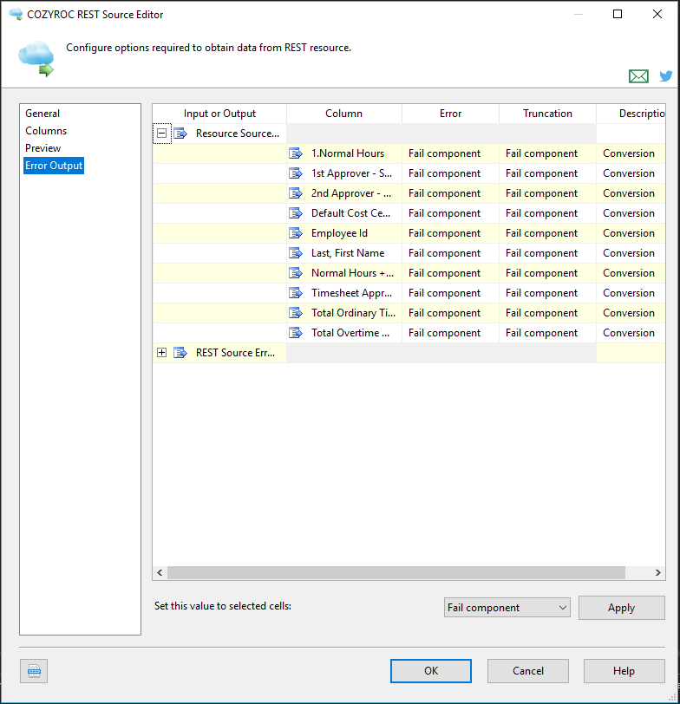
Task: Click the icon next to 1.Normal Hours
Action: [296, 153]
